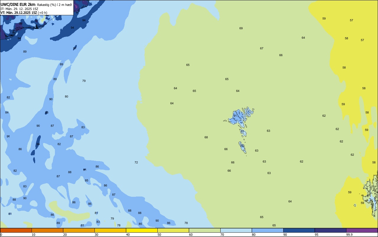
Task: Select the map humidity value '67'
Action: pyautogui.click(x=262, y=48)
